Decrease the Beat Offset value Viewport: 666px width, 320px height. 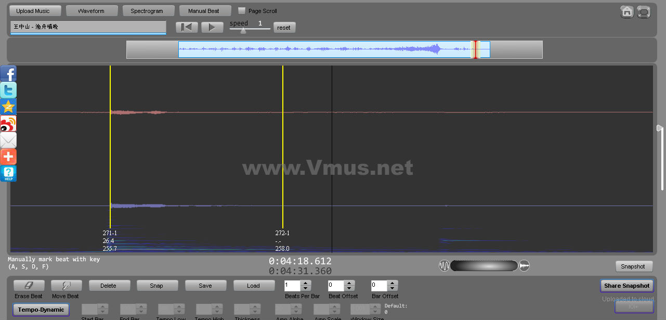click(349, 288)
